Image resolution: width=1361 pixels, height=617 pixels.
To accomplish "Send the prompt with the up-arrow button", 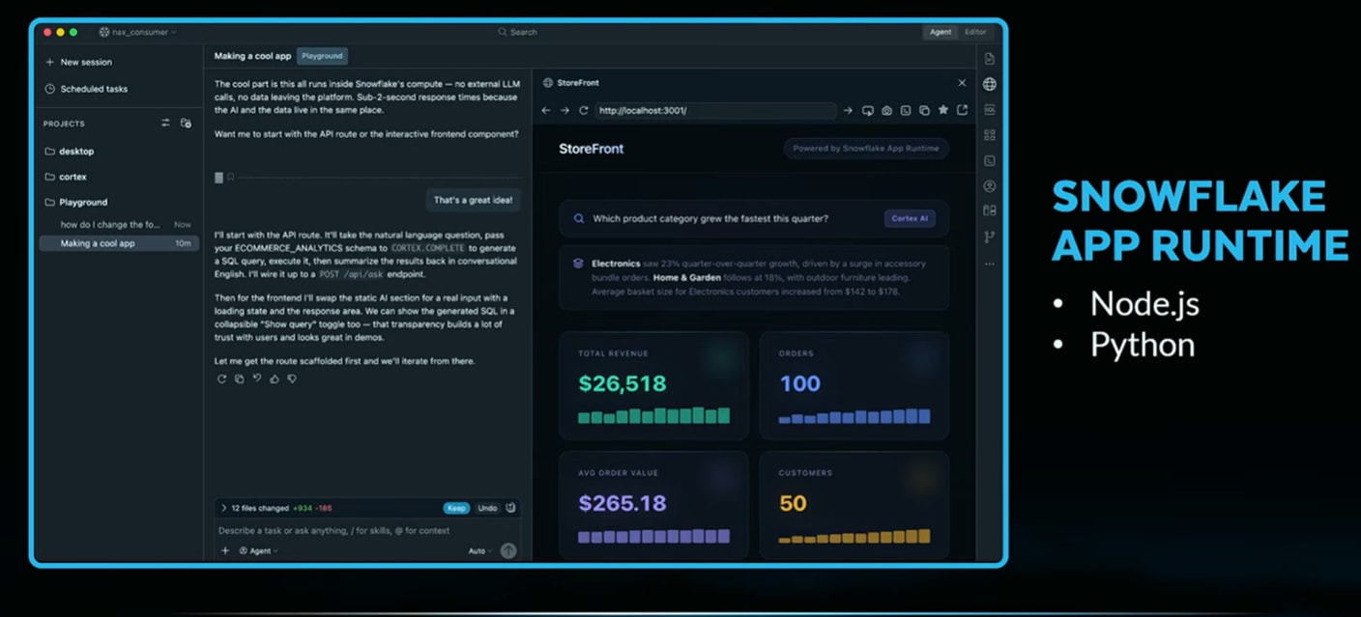I will [x=508, y=550].
